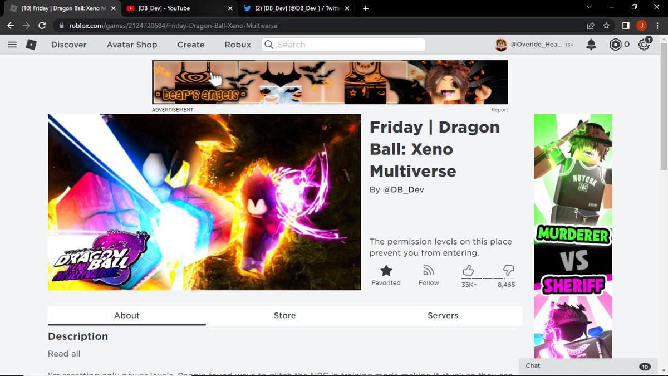Like the game with thumbs up
Viewport: 668px width, 376px height.
coord(468,270)
